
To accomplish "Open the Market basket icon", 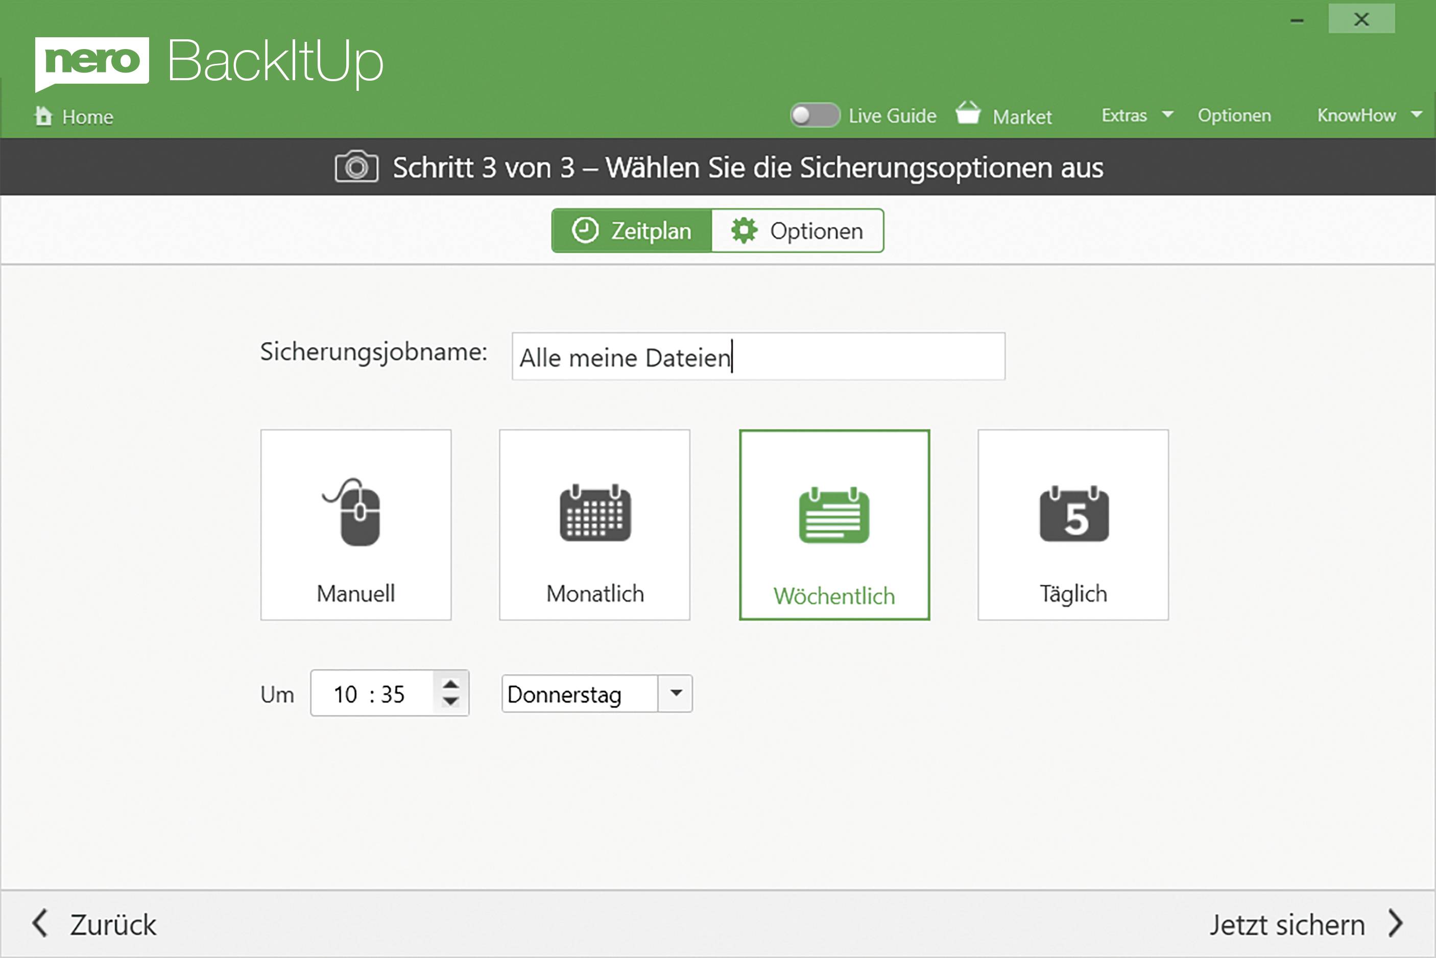I will [x=968, y=113].
